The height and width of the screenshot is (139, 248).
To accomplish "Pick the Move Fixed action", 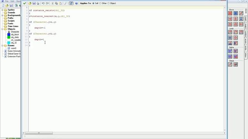I will (x=230, y=14).
